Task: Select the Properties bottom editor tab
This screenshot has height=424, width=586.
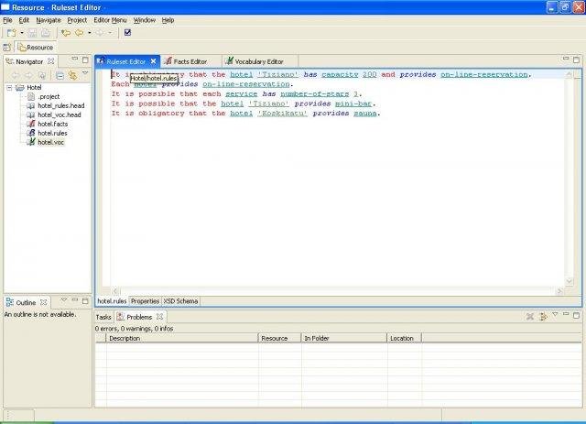Action: [145, 301]
